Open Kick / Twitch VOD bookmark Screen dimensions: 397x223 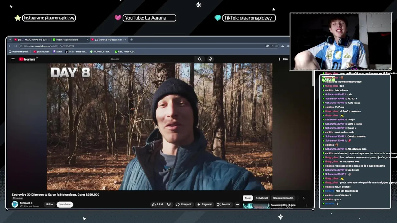125,52
